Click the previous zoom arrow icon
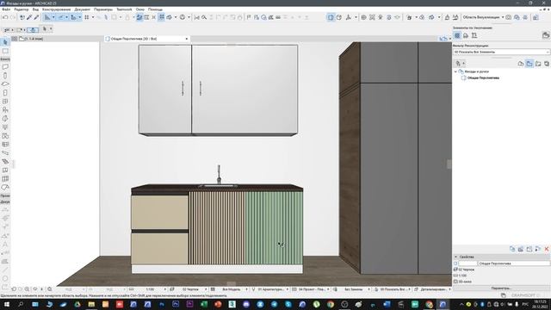 [14, 289]
